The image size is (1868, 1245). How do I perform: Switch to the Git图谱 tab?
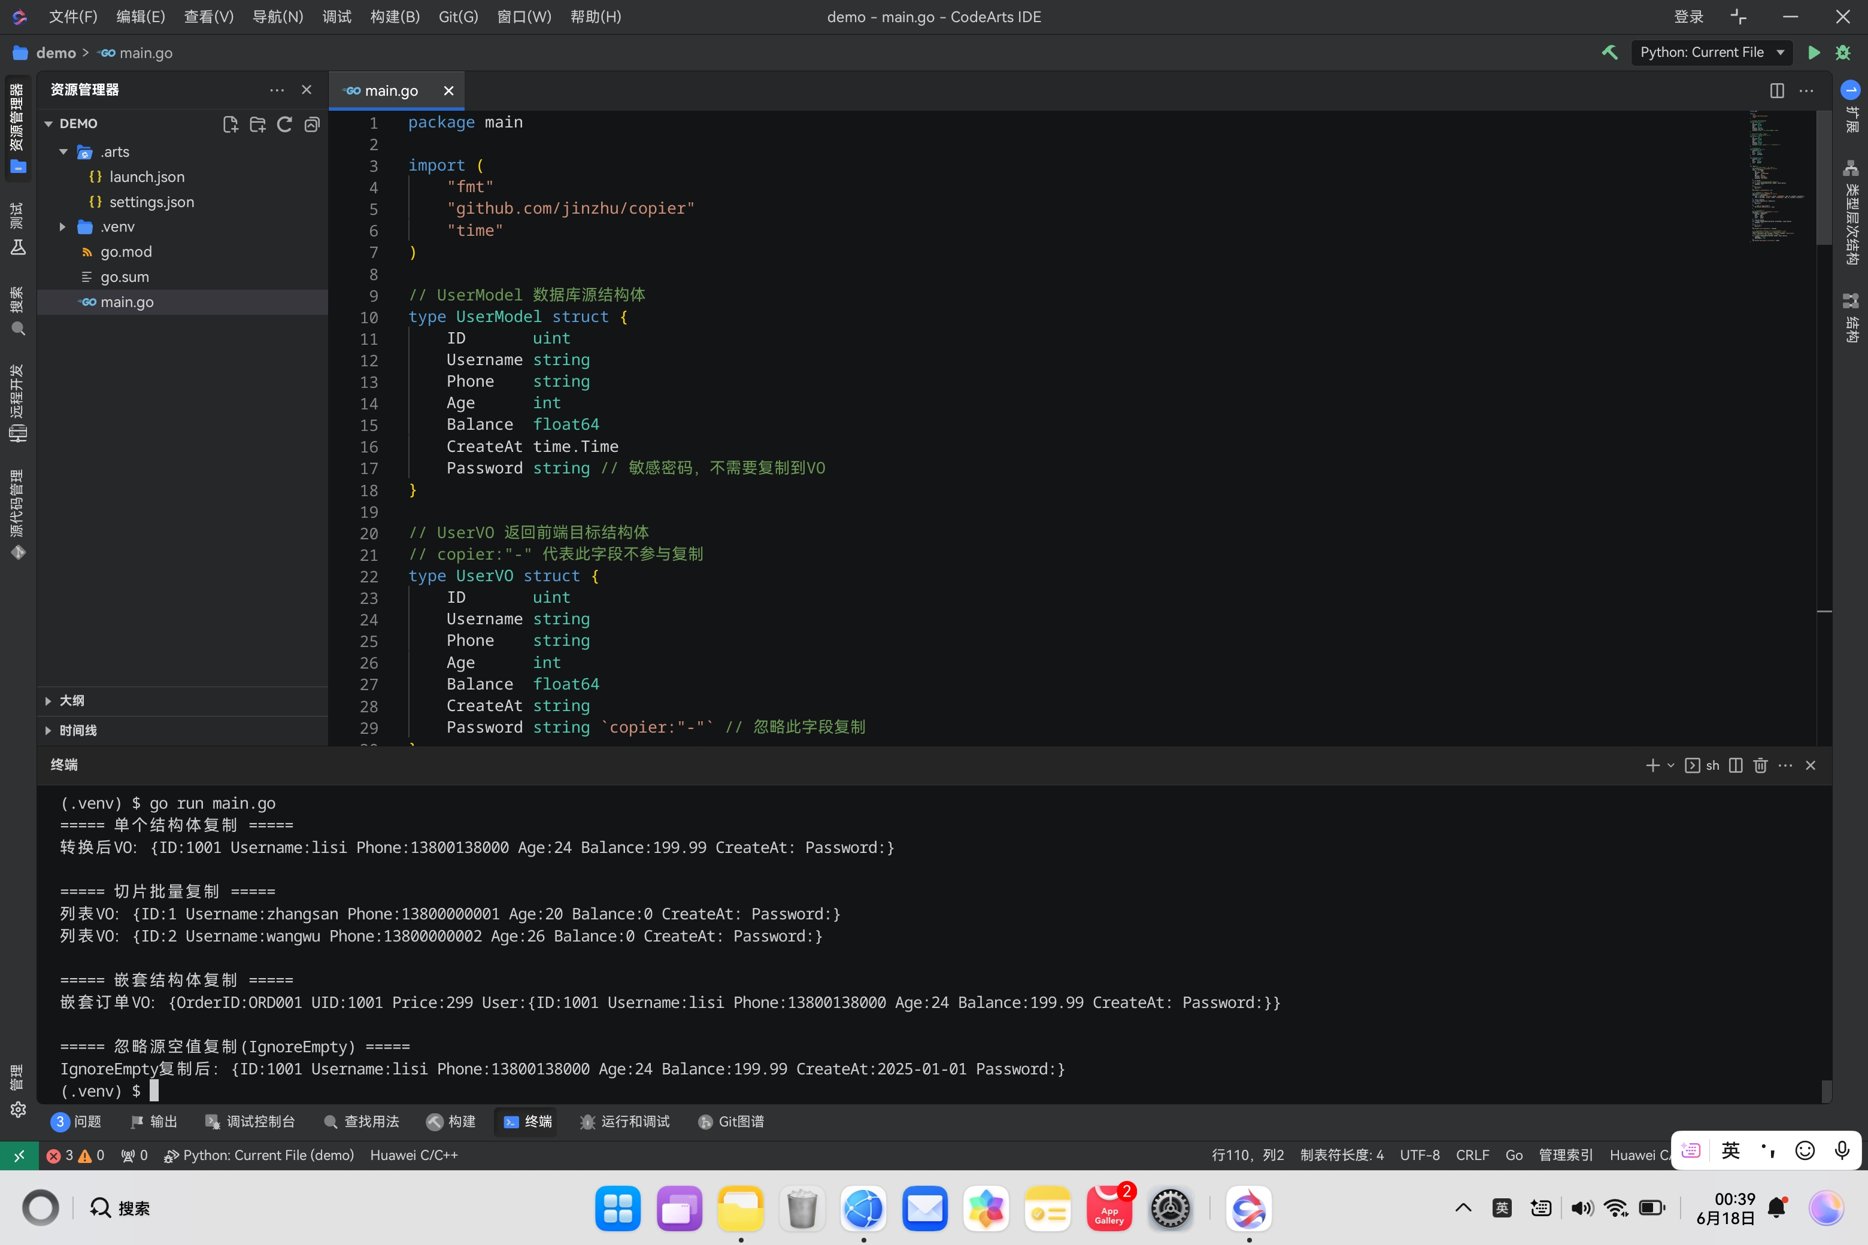pos(730,1121)
